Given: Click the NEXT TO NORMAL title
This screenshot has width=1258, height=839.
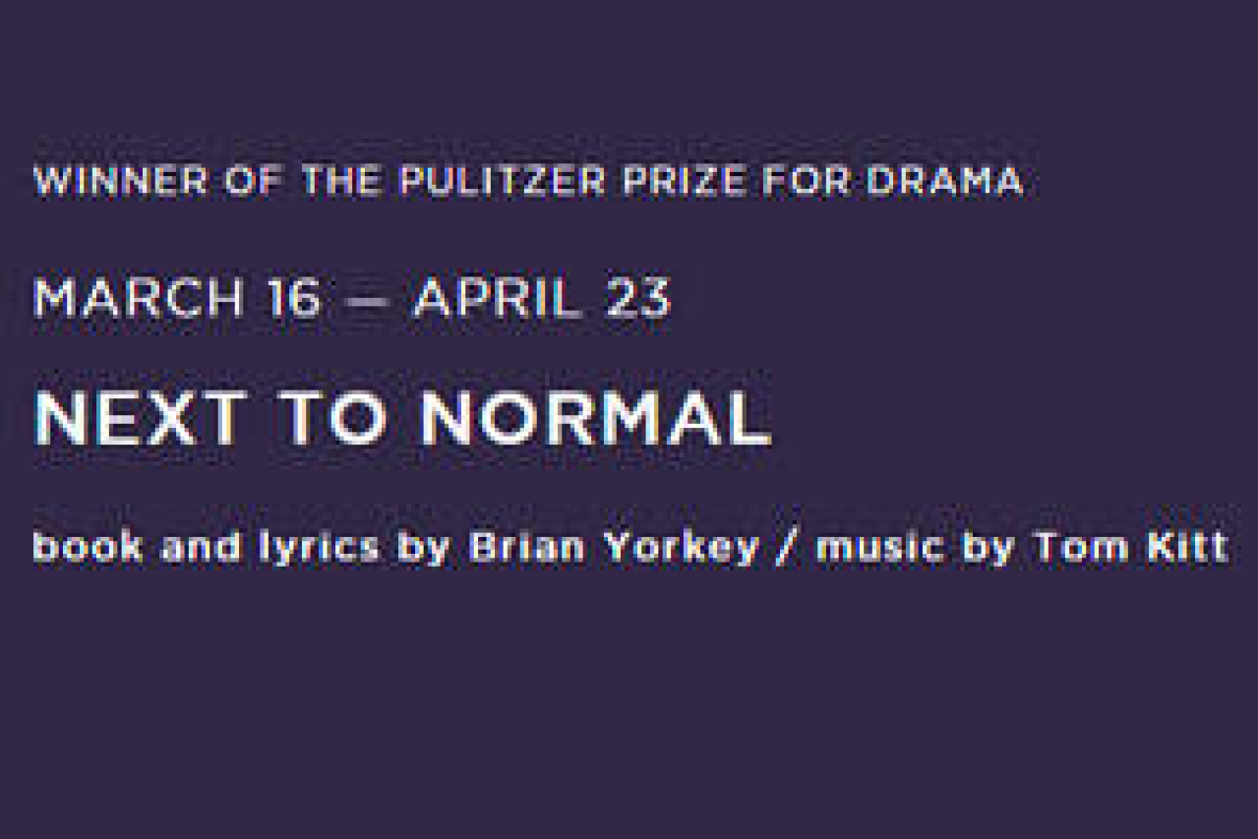Looking at the screenshot, I should click(401, 420).
